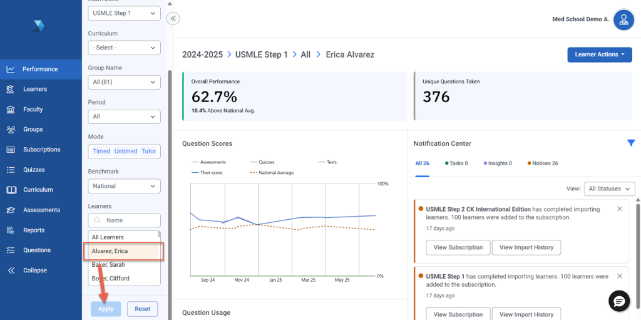The image size is (641, 320).
Task: Click the notification filter funnel icon
Action: coord(631,143)
